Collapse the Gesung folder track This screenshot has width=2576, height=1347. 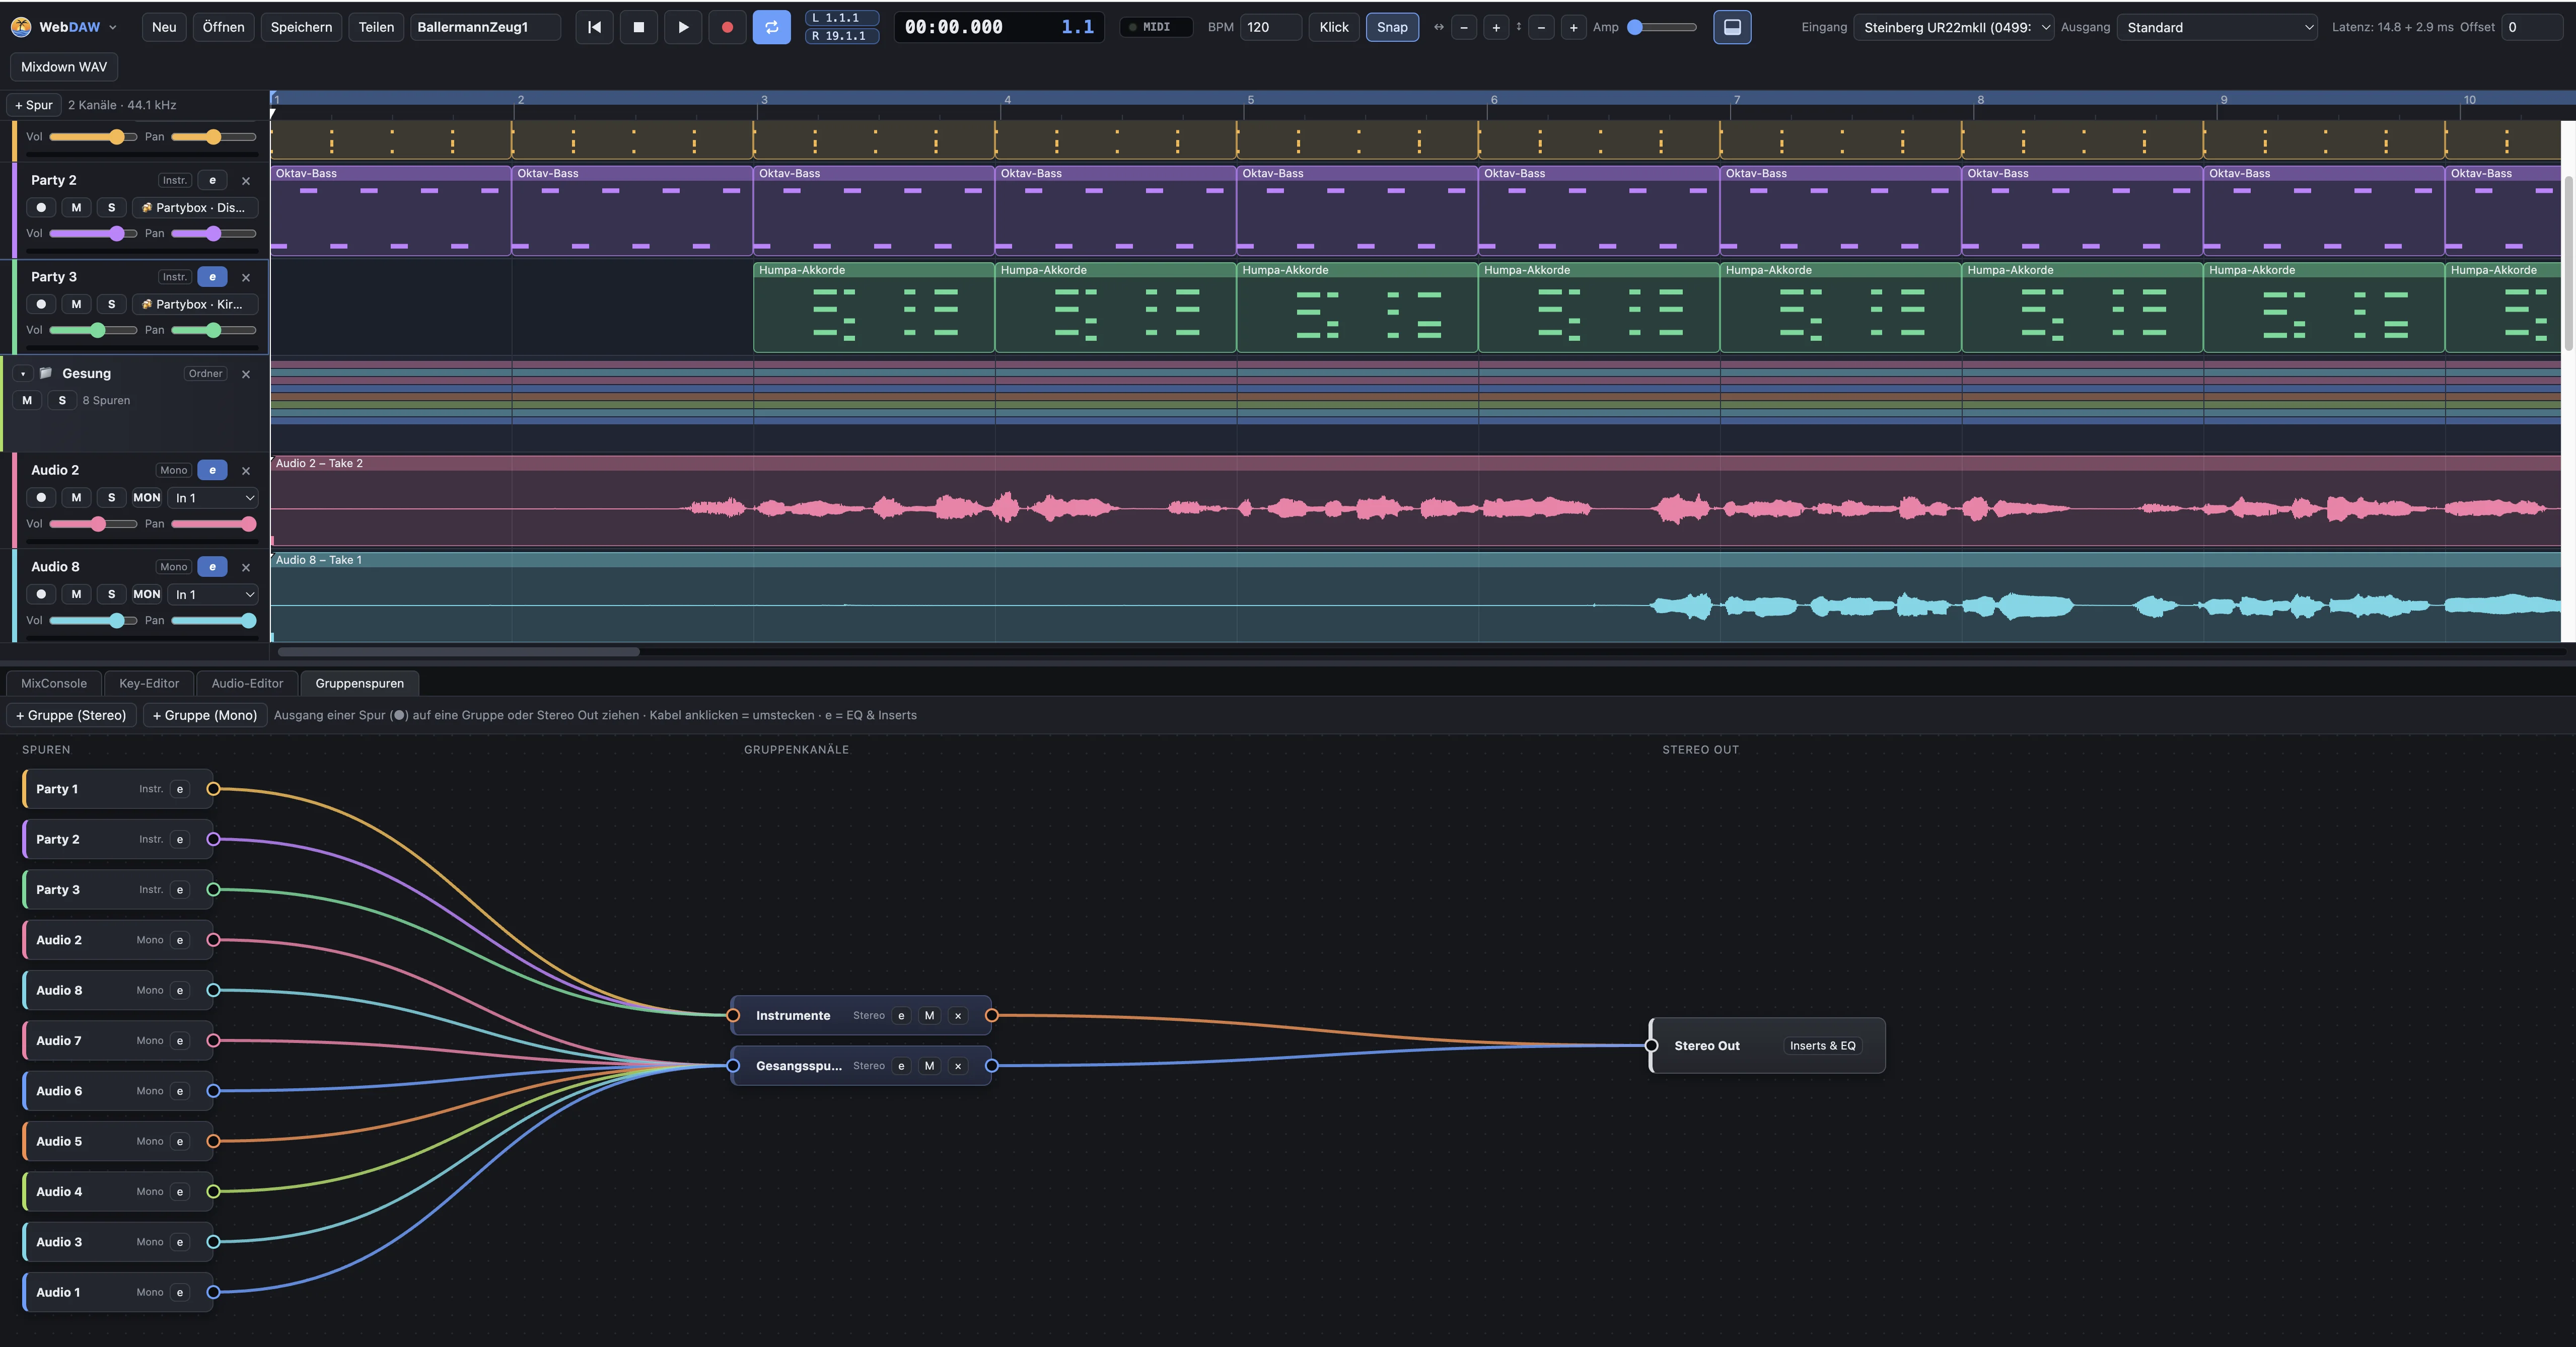tap(23, 374)
